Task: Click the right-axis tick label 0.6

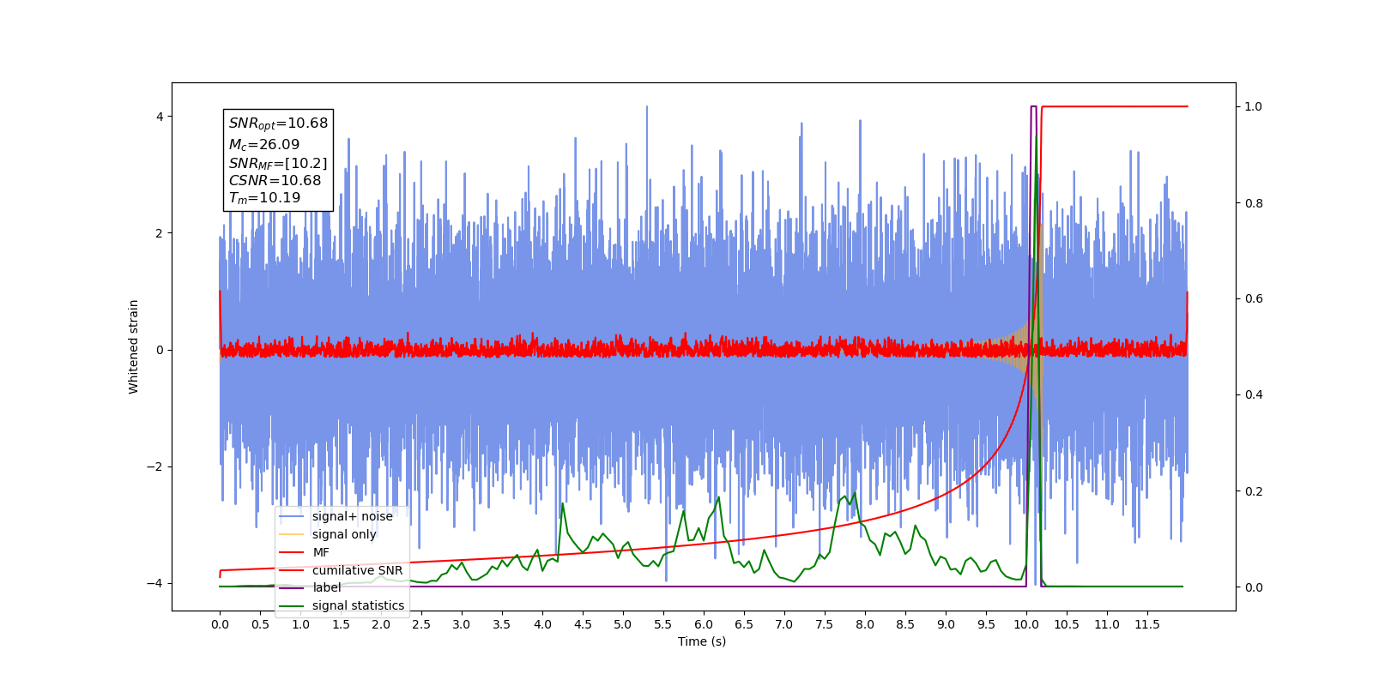Action: pyautogui.click(x=1254, y=299)
